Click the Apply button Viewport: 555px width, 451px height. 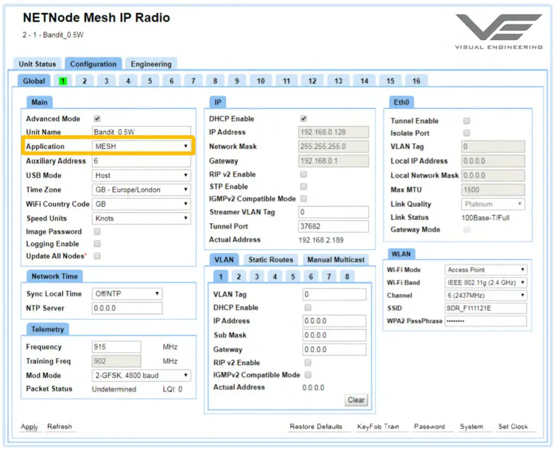coord(29,427)
